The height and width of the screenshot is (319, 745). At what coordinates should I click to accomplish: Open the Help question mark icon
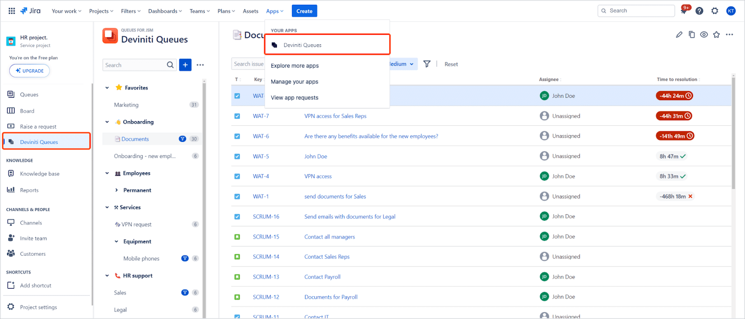pyautogui.click(x=699, y=11)
